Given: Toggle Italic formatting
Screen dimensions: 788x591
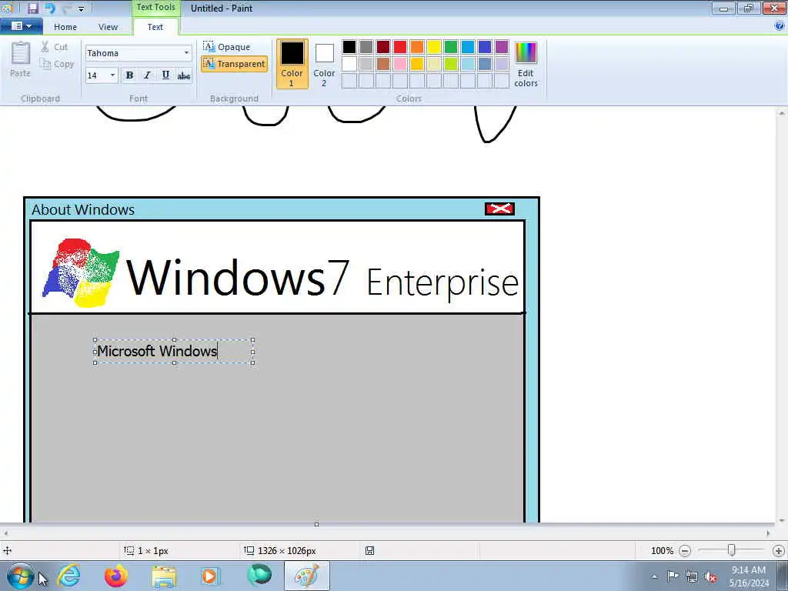Looking at the screenshot, I should (147, 75).
